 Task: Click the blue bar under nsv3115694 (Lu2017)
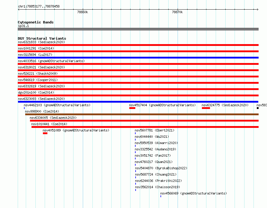138,58
